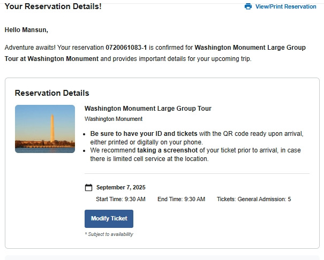This screenshot has width=324, height=260.
Task: Click the bold 'Tour at Washington Monument' text in intro
Action: point(51,59)
